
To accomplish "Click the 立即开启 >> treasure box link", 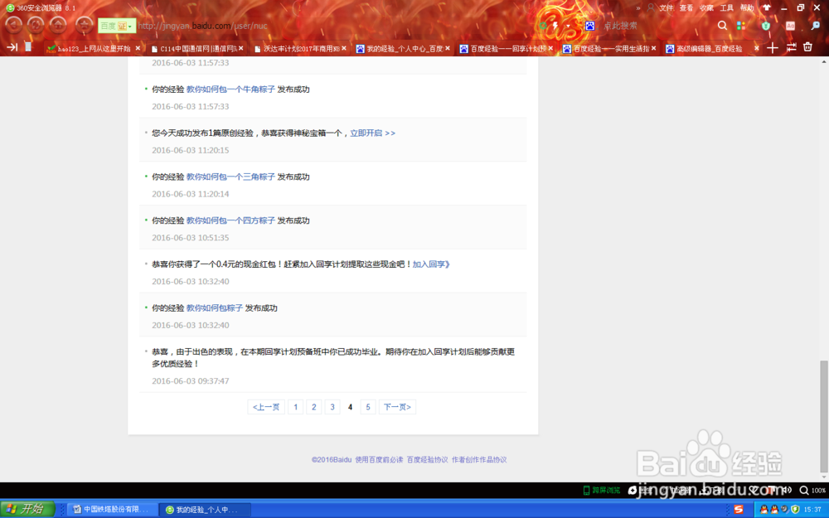I will point(373,133).
